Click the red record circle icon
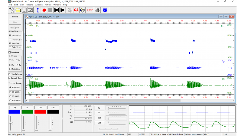The height and width of the screenshot is (136, 245). [x=44, y=10]
